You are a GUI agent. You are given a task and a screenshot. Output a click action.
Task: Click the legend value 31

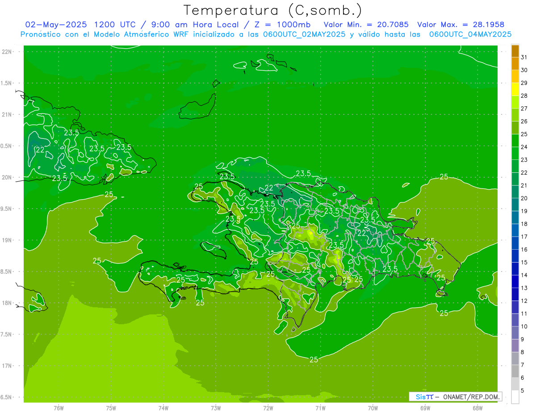[x=524, y=57]
